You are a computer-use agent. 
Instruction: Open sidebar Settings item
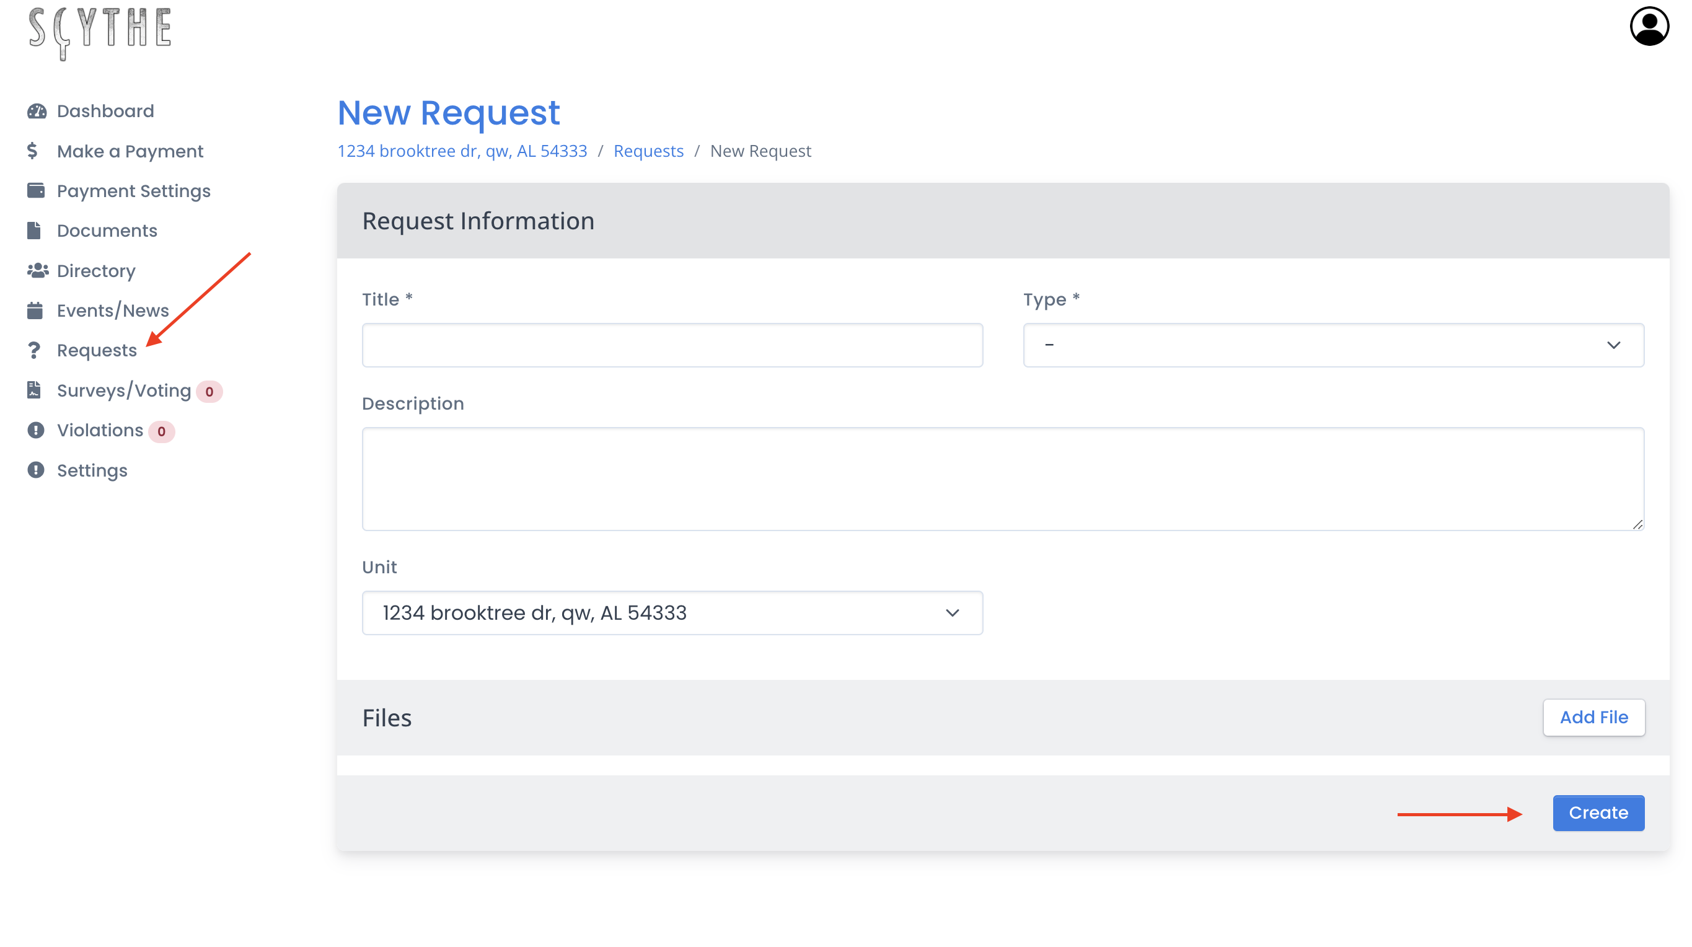coord(92,470)
